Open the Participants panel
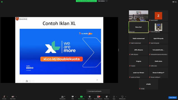178x100 pixels. (63, 97)
